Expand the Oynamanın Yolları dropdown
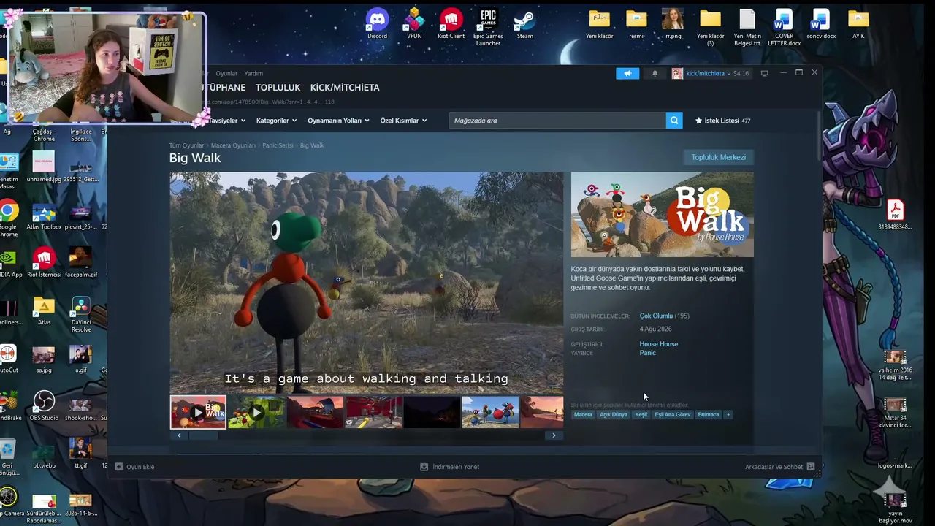935x526 pixels. pos(338,121)
